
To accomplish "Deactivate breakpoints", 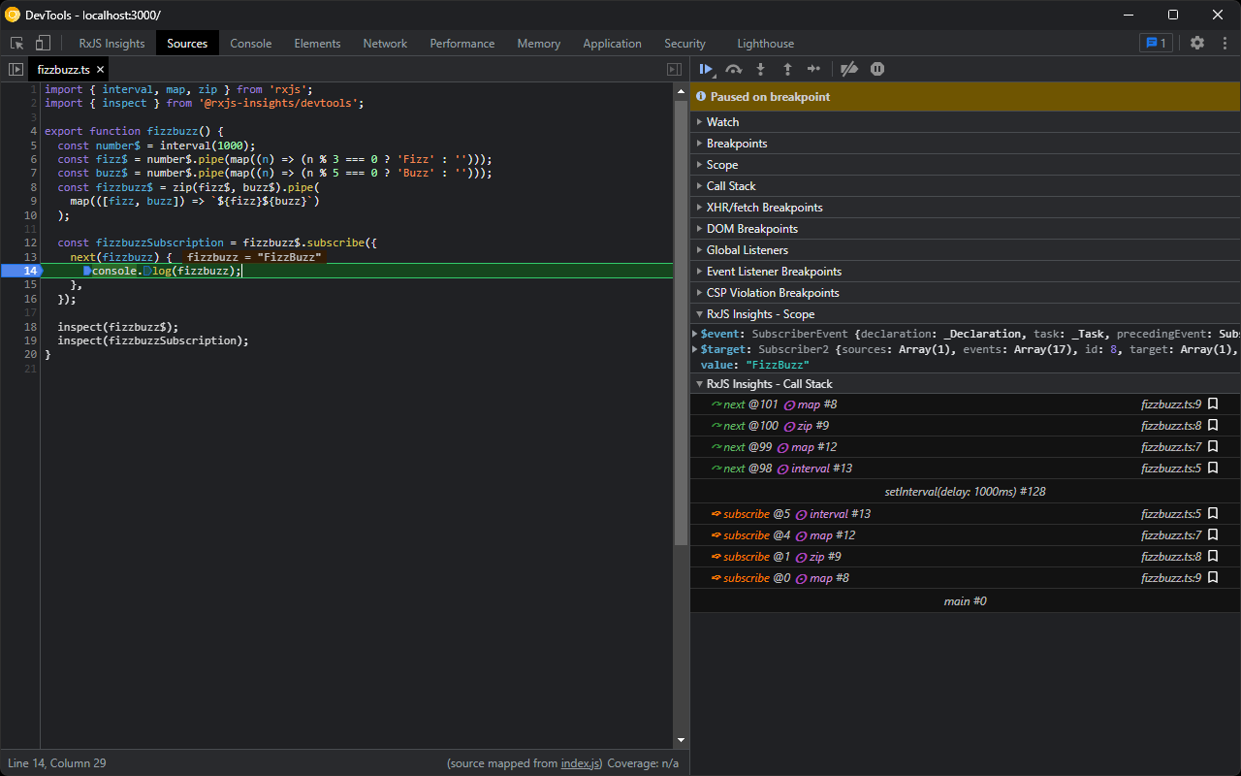I will pos(849,69).
